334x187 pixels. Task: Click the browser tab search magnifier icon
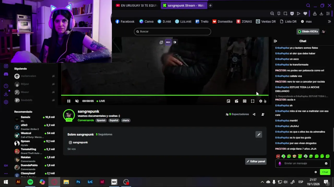(x=308, y=5)
